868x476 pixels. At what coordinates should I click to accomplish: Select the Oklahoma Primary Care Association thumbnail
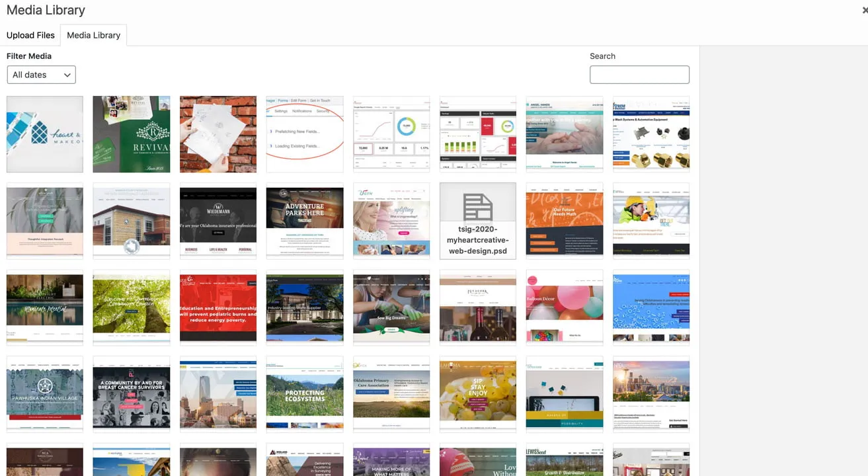click(391, 394)
